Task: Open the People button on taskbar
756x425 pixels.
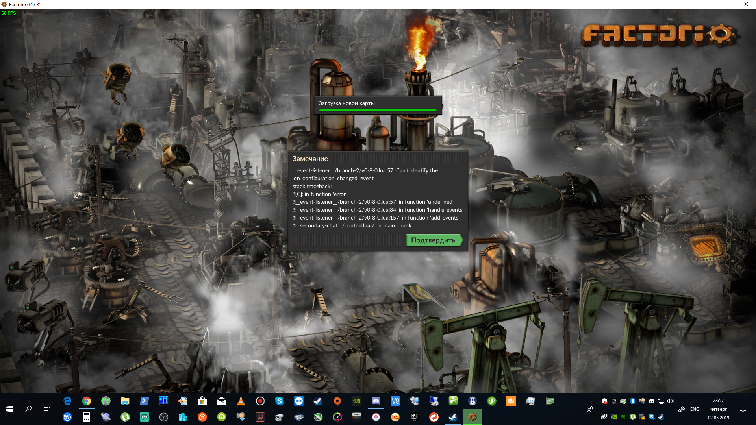Action: pos(590,409)
